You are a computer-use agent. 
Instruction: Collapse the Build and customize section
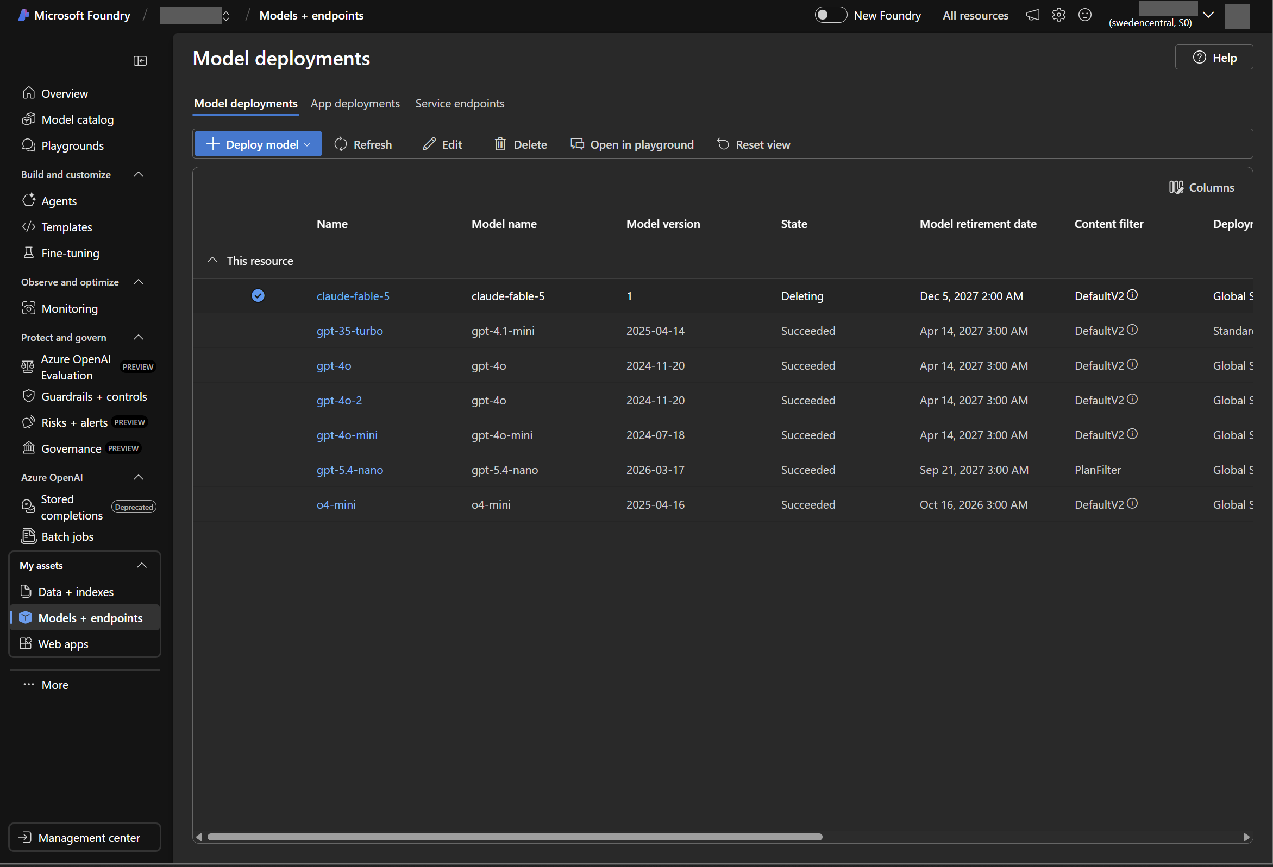tap(139, 174)
